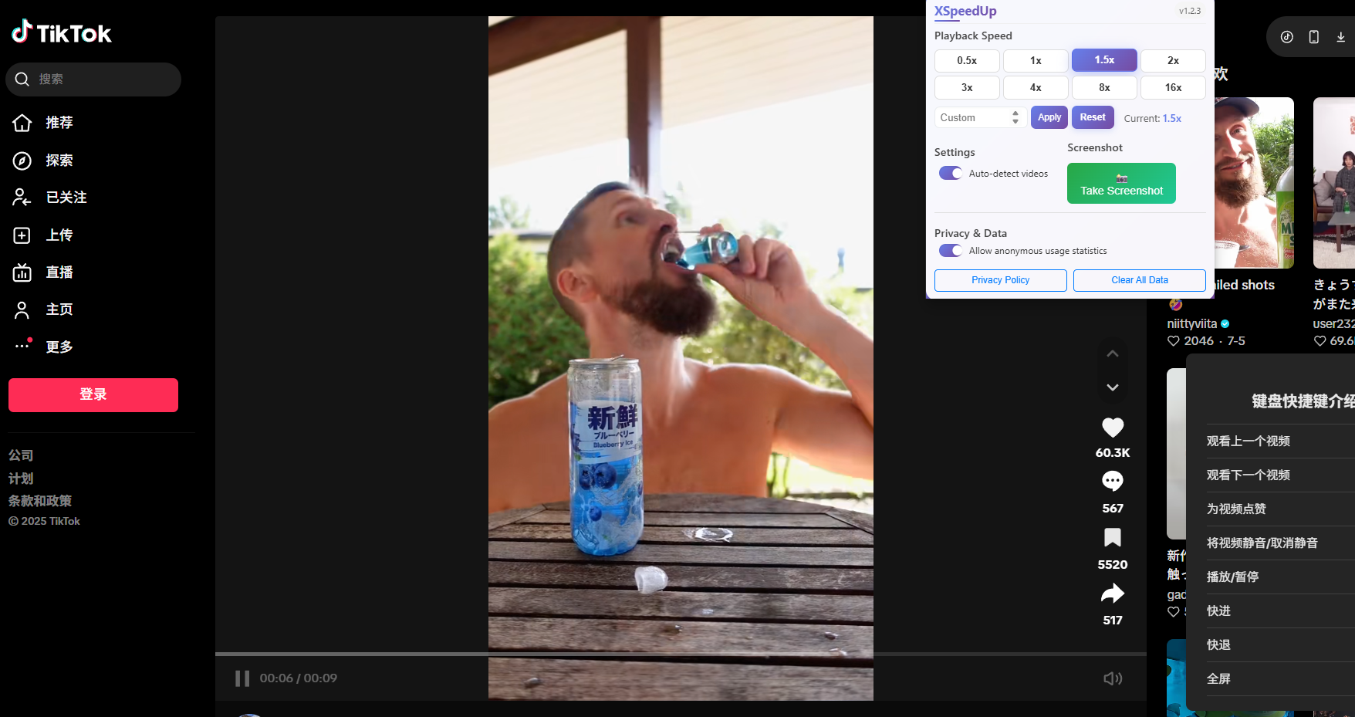This screenshot has width=1355, height=717.
Task: Open the 更多 (More) menu
Action: tap(22, 346)
